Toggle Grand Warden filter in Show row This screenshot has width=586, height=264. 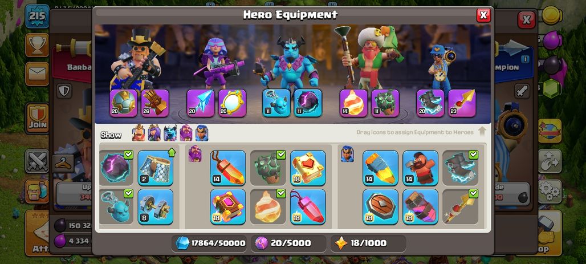(x=186, y=133)
